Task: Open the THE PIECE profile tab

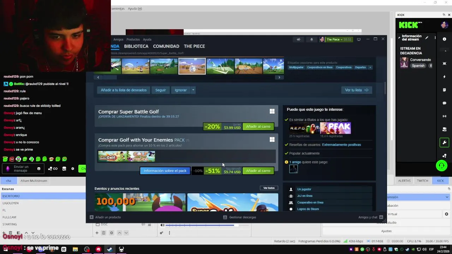Action: coord(194,46)
